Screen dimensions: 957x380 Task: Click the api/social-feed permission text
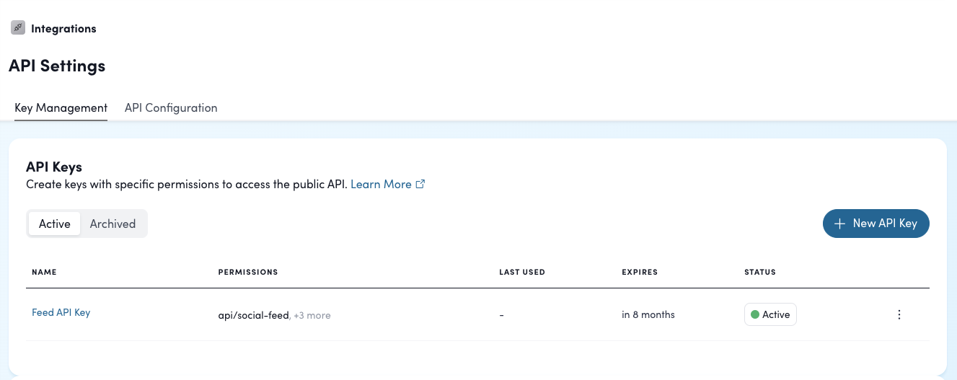pyautogui.click(x=253, y=315)
